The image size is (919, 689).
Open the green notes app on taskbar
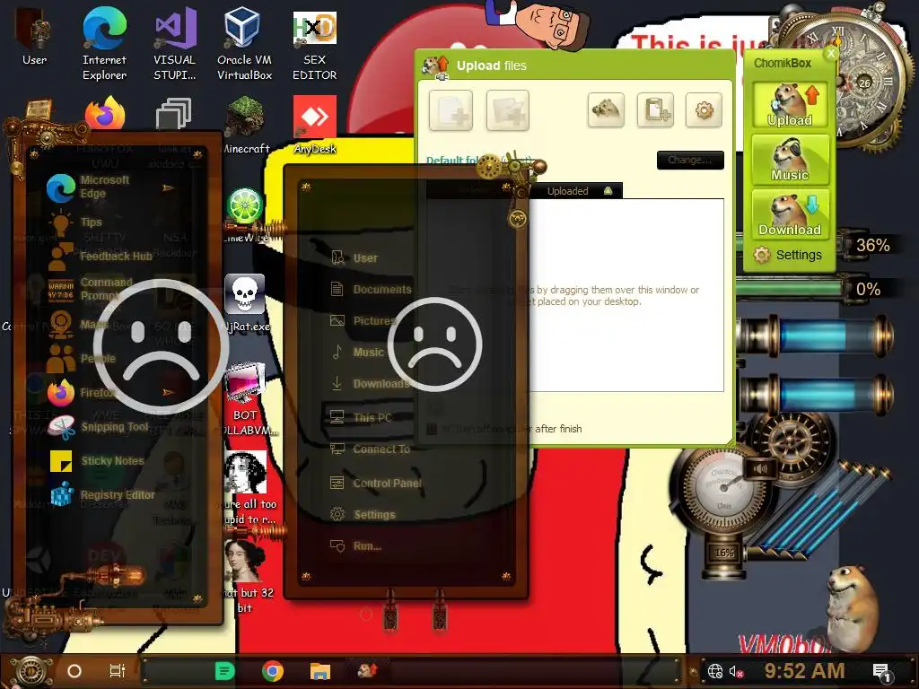coord(224,671)
